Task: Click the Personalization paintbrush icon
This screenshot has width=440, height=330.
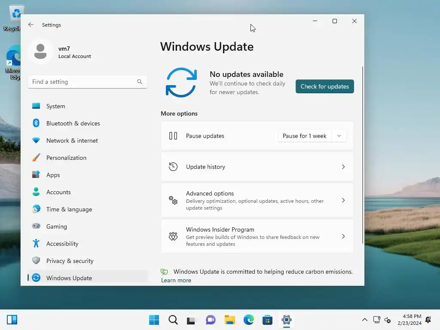Action: (36, 157)
